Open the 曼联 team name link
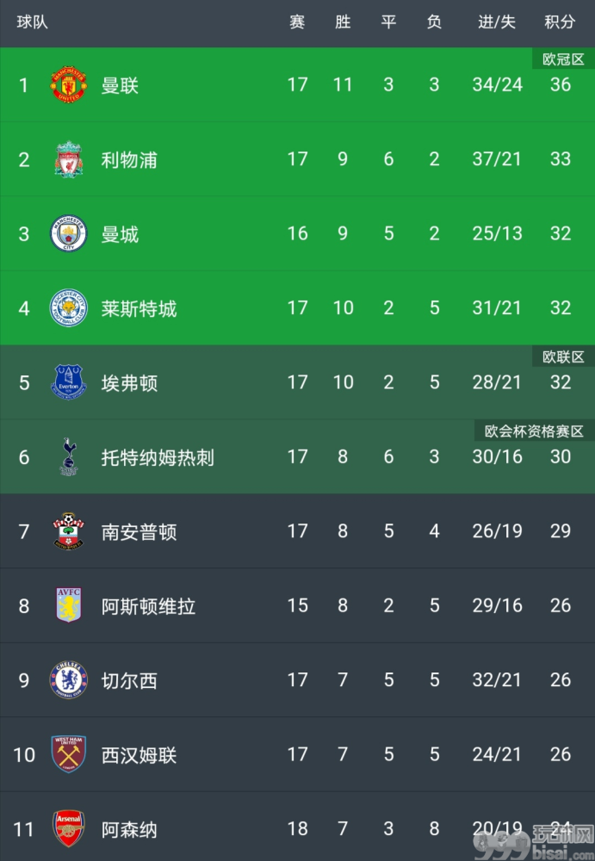 pyautogui.click(x=120, y=85)
